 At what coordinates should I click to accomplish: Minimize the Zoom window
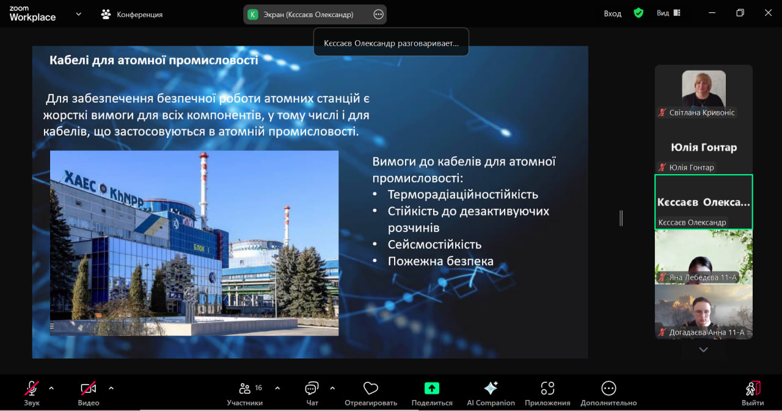(712, 13)
